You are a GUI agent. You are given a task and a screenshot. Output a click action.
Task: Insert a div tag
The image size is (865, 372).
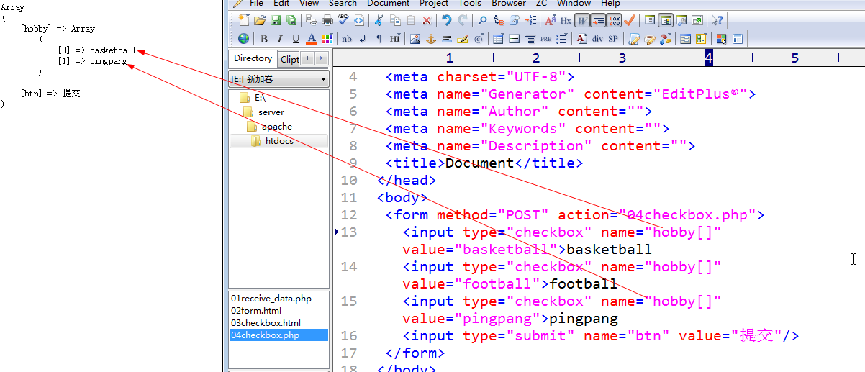pos(597,39)
